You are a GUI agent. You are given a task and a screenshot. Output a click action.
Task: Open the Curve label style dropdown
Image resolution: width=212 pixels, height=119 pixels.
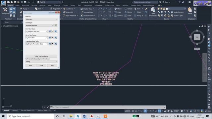[36, 38]
